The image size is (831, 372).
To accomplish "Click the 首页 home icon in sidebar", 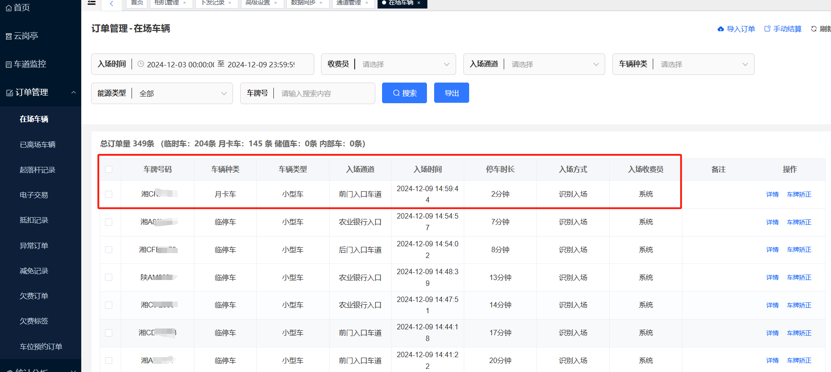I will point(9,8).
